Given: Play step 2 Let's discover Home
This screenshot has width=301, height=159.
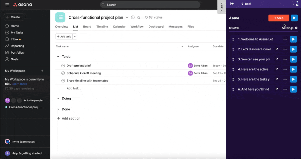Looking at the screenshot, I should pyautogui.click(x=293, y=49).
